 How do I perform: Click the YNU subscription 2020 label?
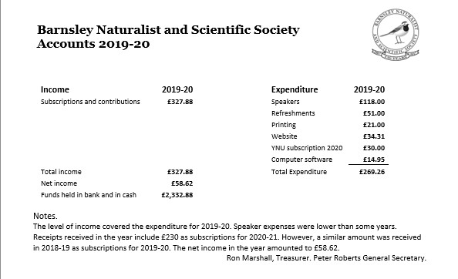(x=307, y=148)
